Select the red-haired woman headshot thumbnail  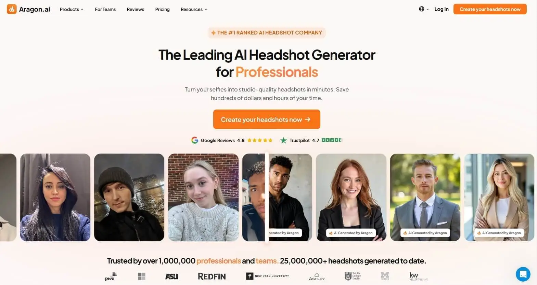pos(351,197)
